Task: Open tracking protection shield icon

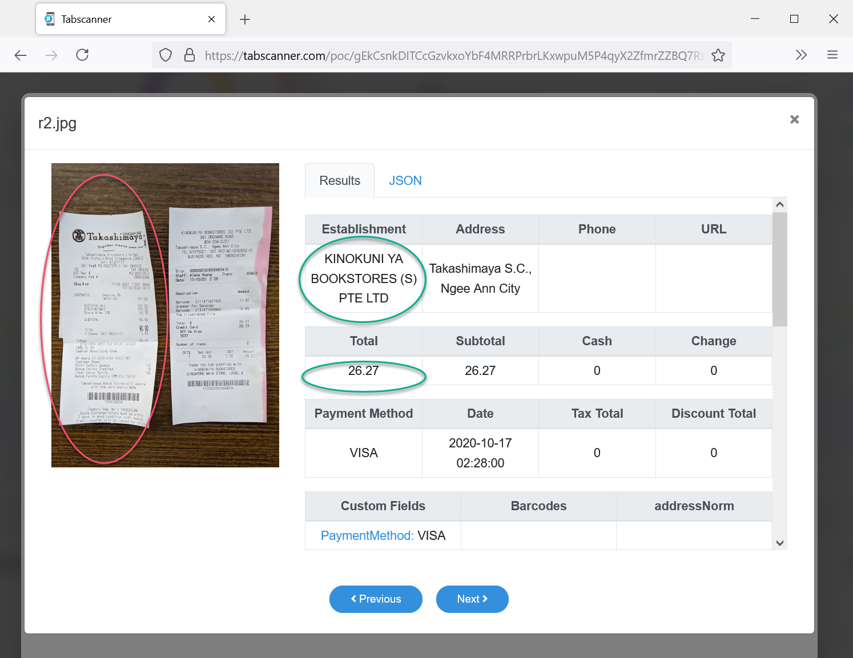Action: [166, 55]
